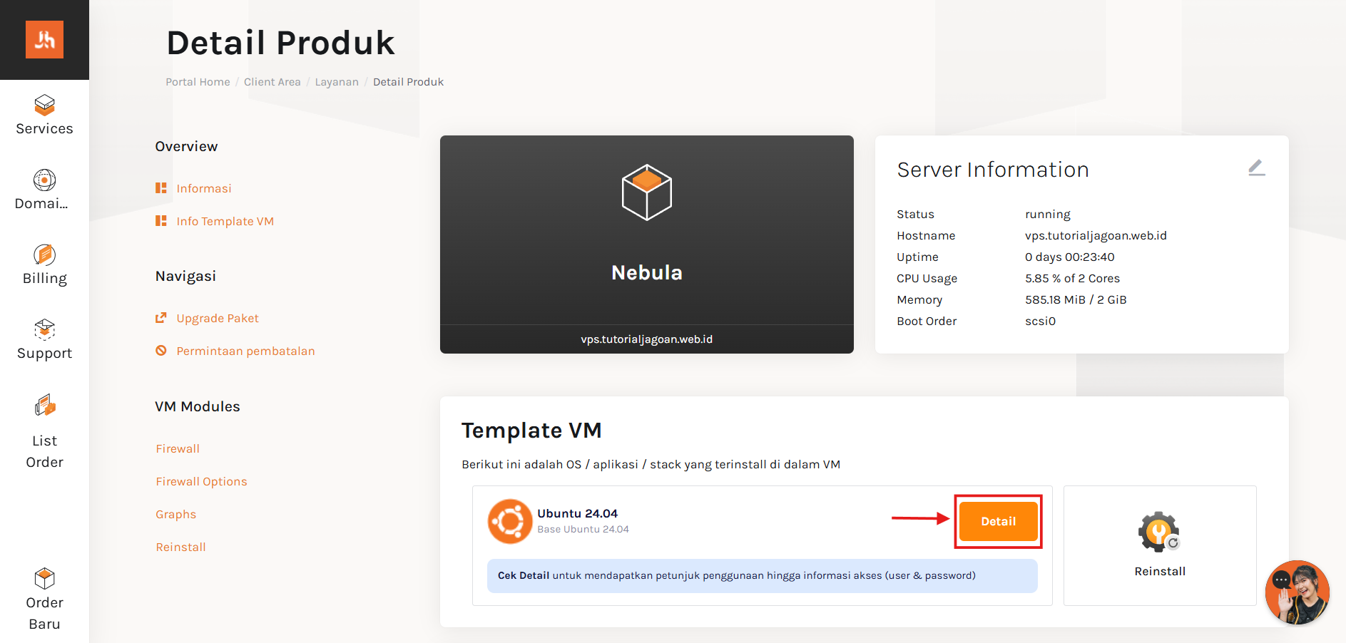Click the Ubuntu logo in Template VM
The image size is (1346, 643).
point(510,521)
